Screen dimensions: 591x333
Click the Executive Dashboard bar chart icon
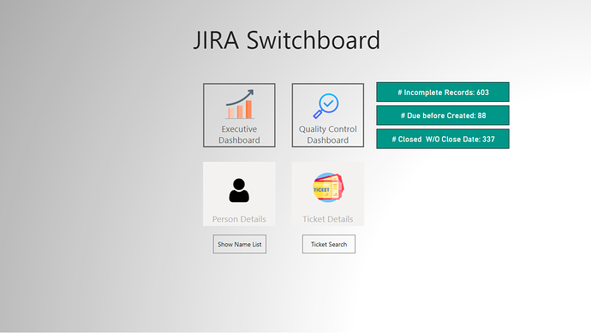point(240,104)
